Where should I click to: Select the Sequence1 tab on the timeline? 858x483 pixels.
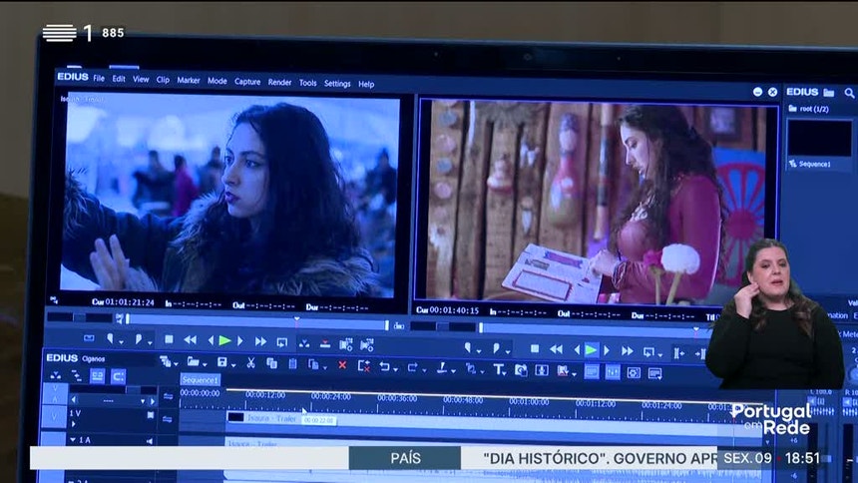point(200,380)
